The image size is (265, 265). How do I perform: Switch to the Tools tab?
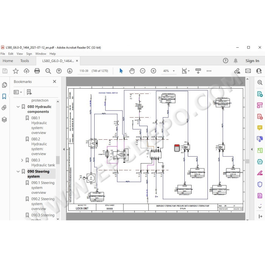point(25,61)
